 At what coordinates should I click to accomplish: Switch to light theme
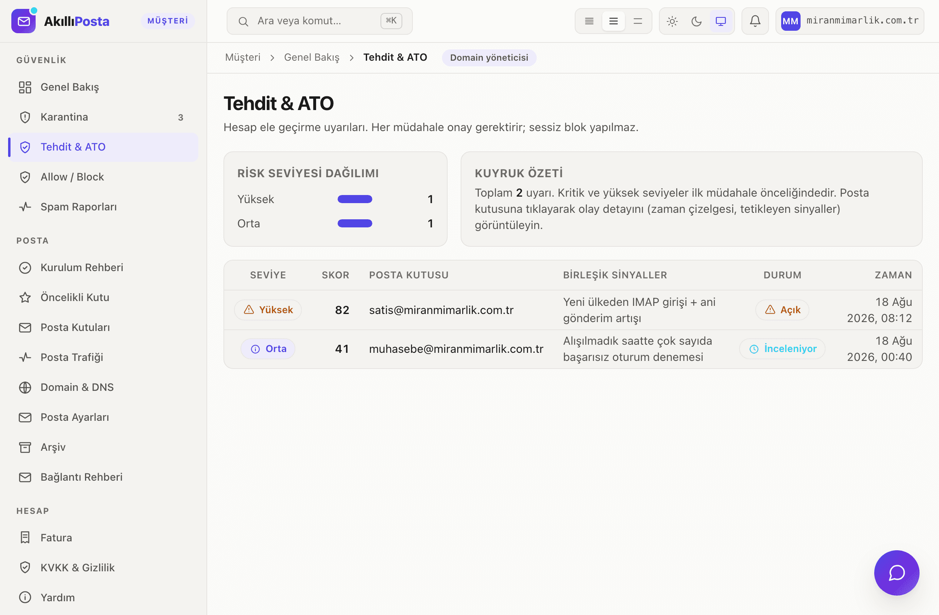(x=672, y=21)
